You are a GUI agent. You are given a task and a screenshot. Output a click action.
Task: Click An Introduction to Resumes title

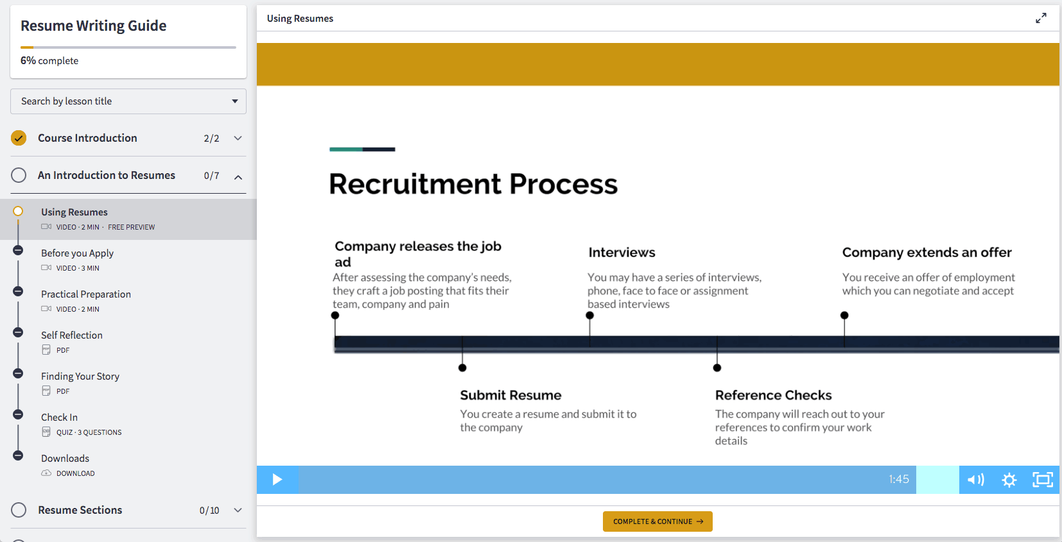click(107, 175)
